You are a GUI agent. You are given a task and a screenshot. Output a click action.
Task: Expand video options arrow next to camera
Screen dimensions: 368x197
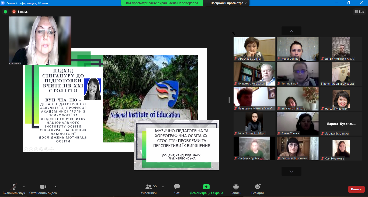click(56, 186)
